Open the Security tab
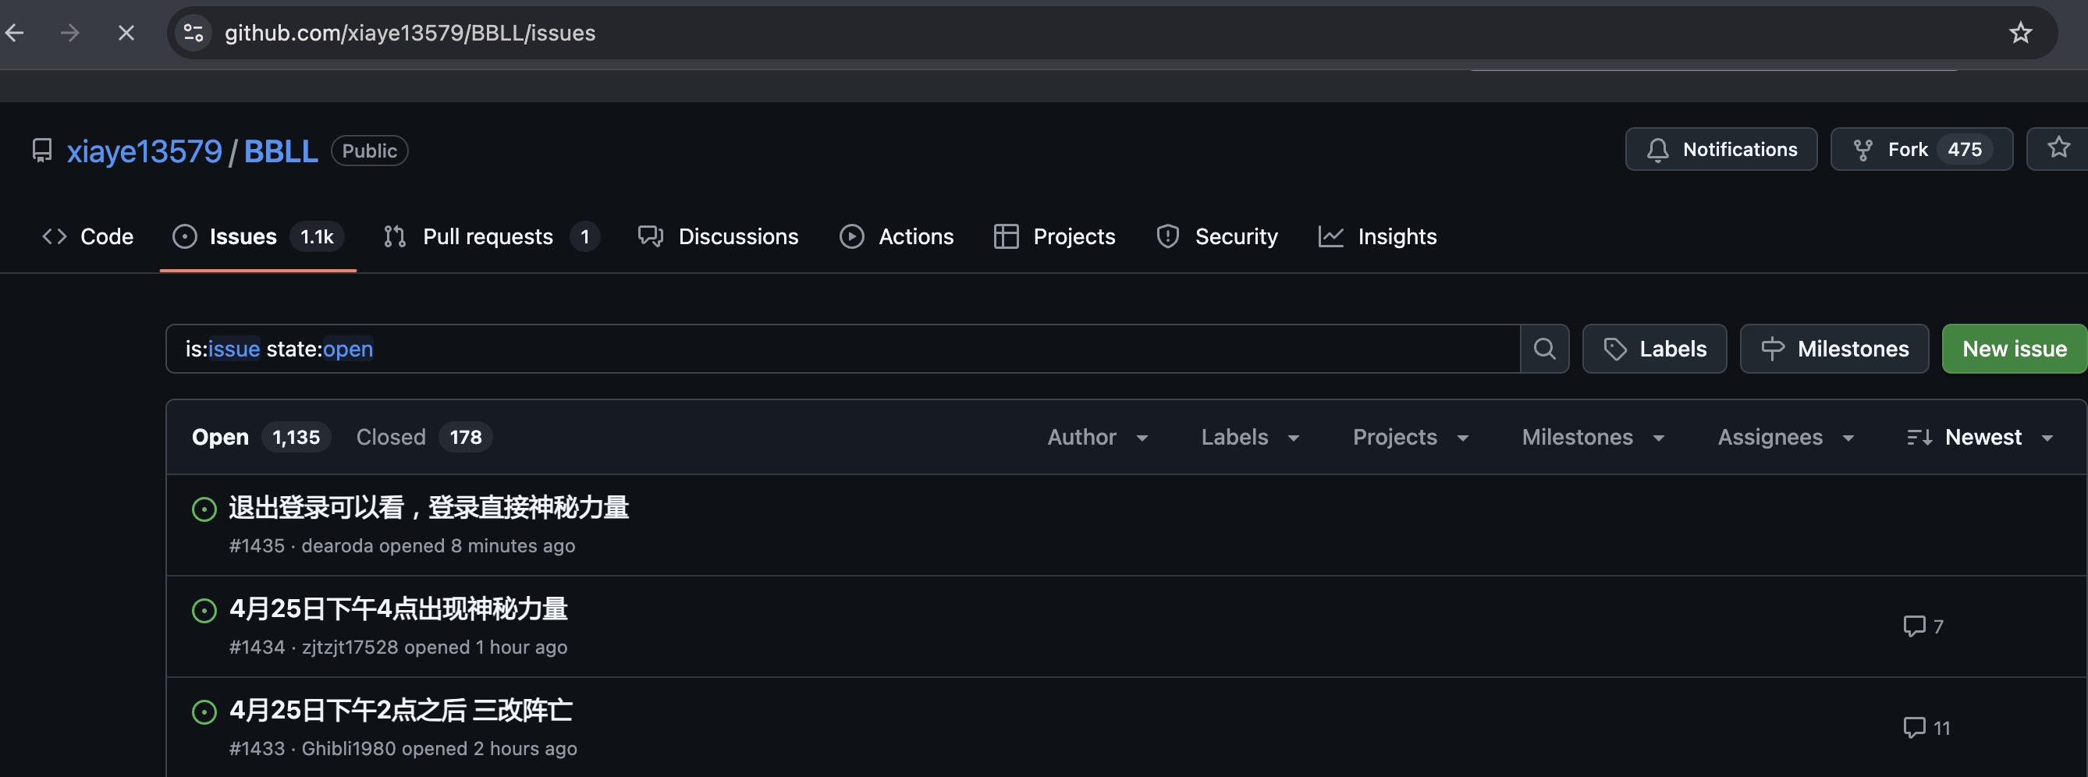The image size is (2088, 777). coord(1216,236)
